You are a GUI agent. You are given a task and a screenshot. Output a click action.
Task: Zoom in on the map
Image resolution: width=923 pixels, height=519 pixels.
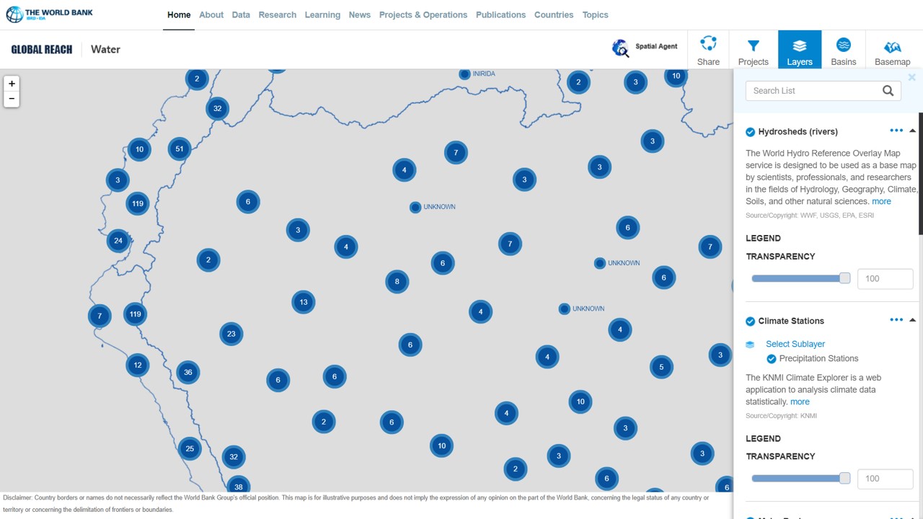tap(12, 84)
